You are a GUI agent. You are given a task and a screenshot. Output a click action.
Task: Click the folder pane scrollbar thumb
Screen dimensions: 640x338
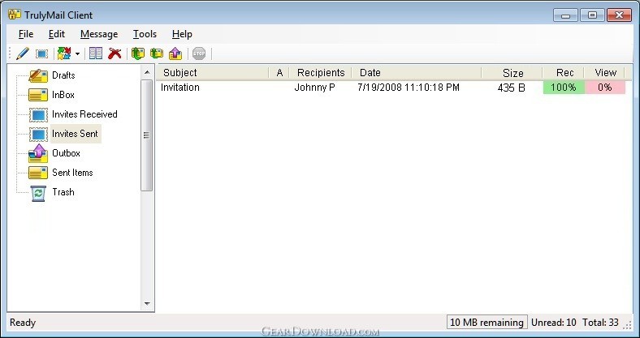coord(147,135)
